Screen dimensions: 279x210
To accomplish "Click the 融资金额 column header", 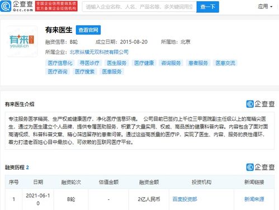I will coord(149,182).
